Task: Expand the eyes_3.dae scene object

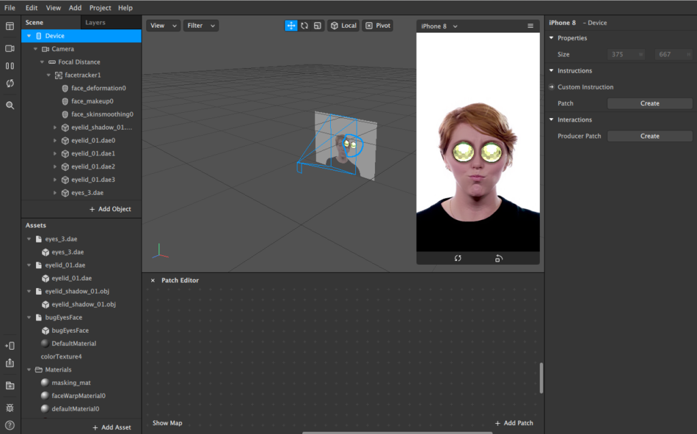Action: tap(55, 193)
